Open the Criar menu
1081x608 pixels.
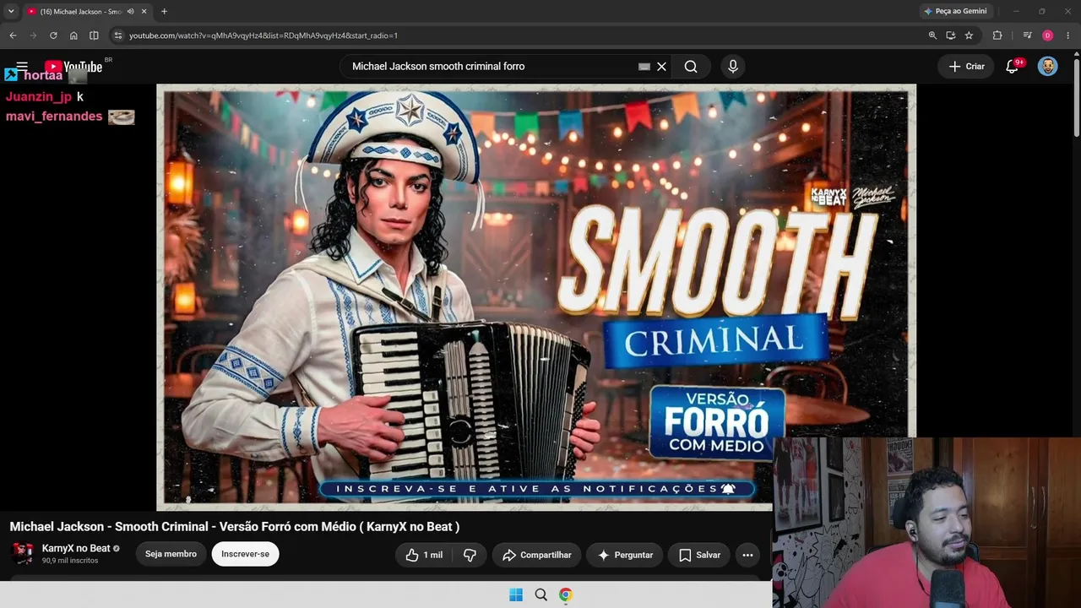tap(967, 67)
